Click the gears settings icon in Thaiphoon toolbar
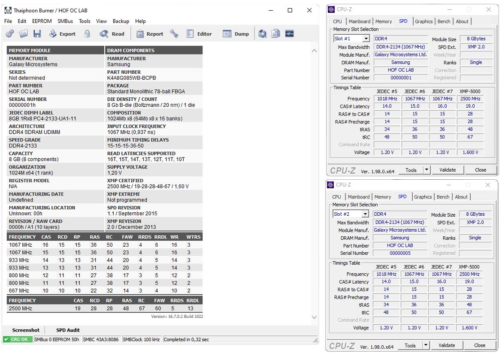Viewport: 502px width, 356px height. (10, 33)
